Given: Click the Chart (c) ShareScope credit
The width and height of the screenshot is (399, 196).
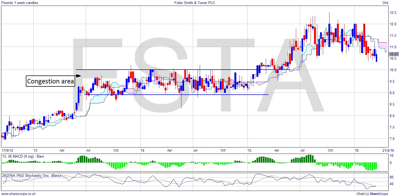Looking at the screenshot, I should point(372,194).
